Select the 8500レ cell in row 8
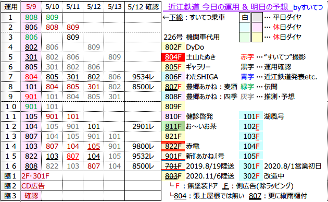The image size is (328, 202). point(143,87)
